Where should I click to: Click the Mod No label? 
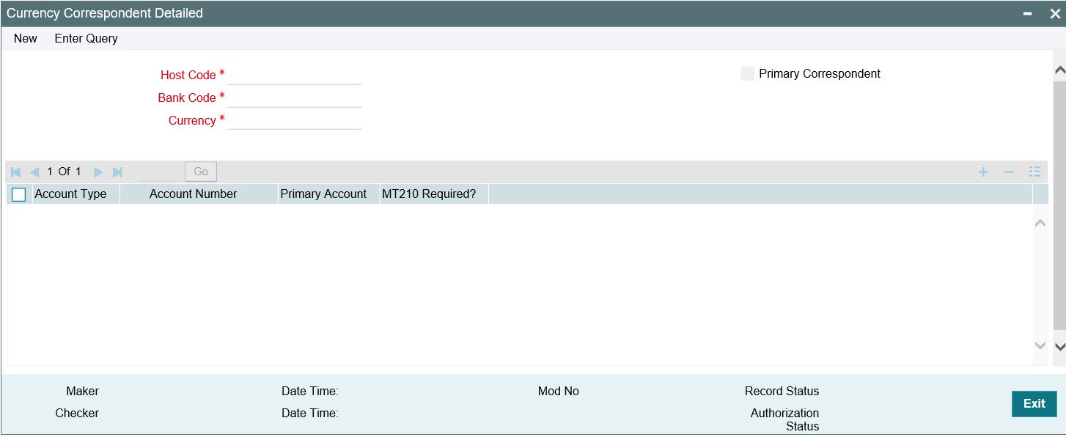pyautogui.click(x=559, y=392)
